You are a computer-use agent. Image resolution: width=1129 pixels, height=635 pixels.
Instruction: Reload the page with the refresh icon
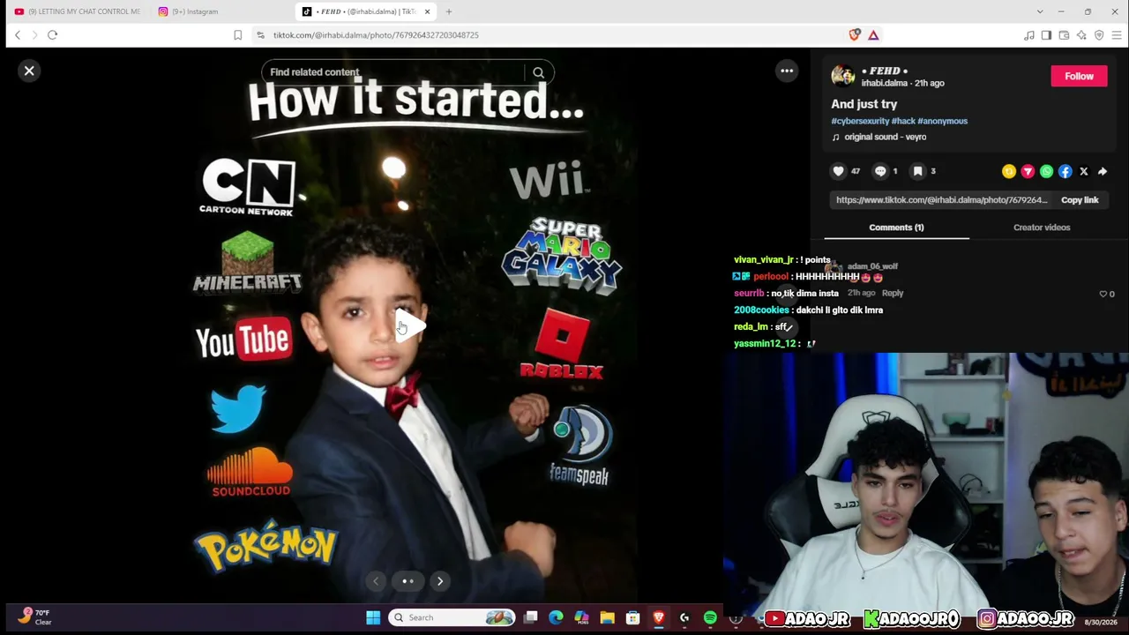52,34
